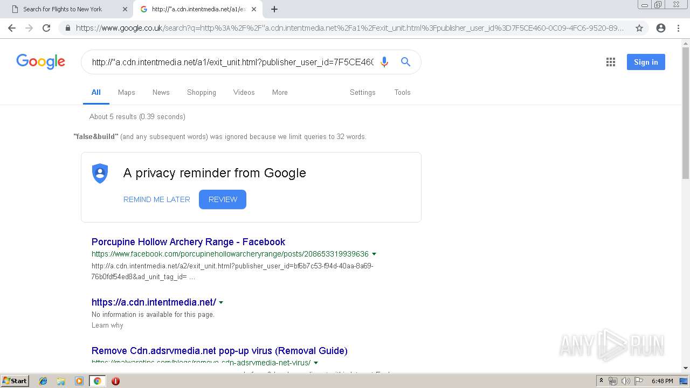Click the red antivirus taskbar icon
Image resolution: width=690 pixels, height=388 pixels.
(x=115, y=381)
